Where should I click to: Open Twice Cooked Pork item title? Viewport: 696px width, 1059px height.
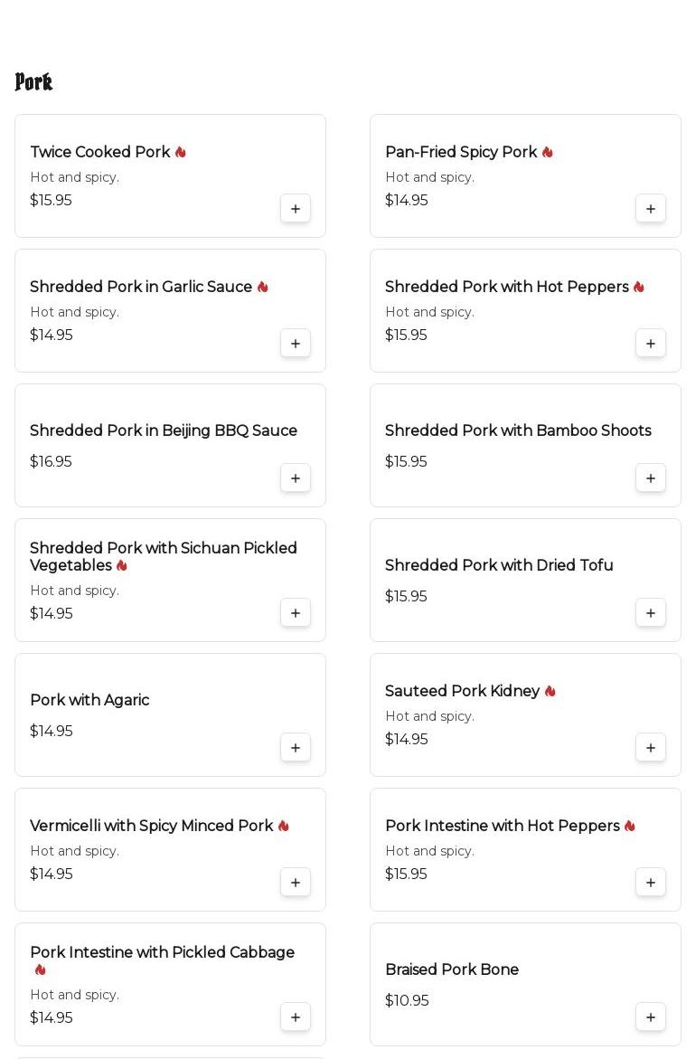(x=100, y=152)
